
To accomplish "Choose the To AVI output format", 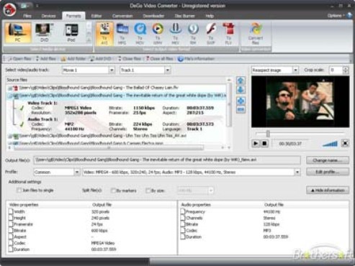I will 104,34.
